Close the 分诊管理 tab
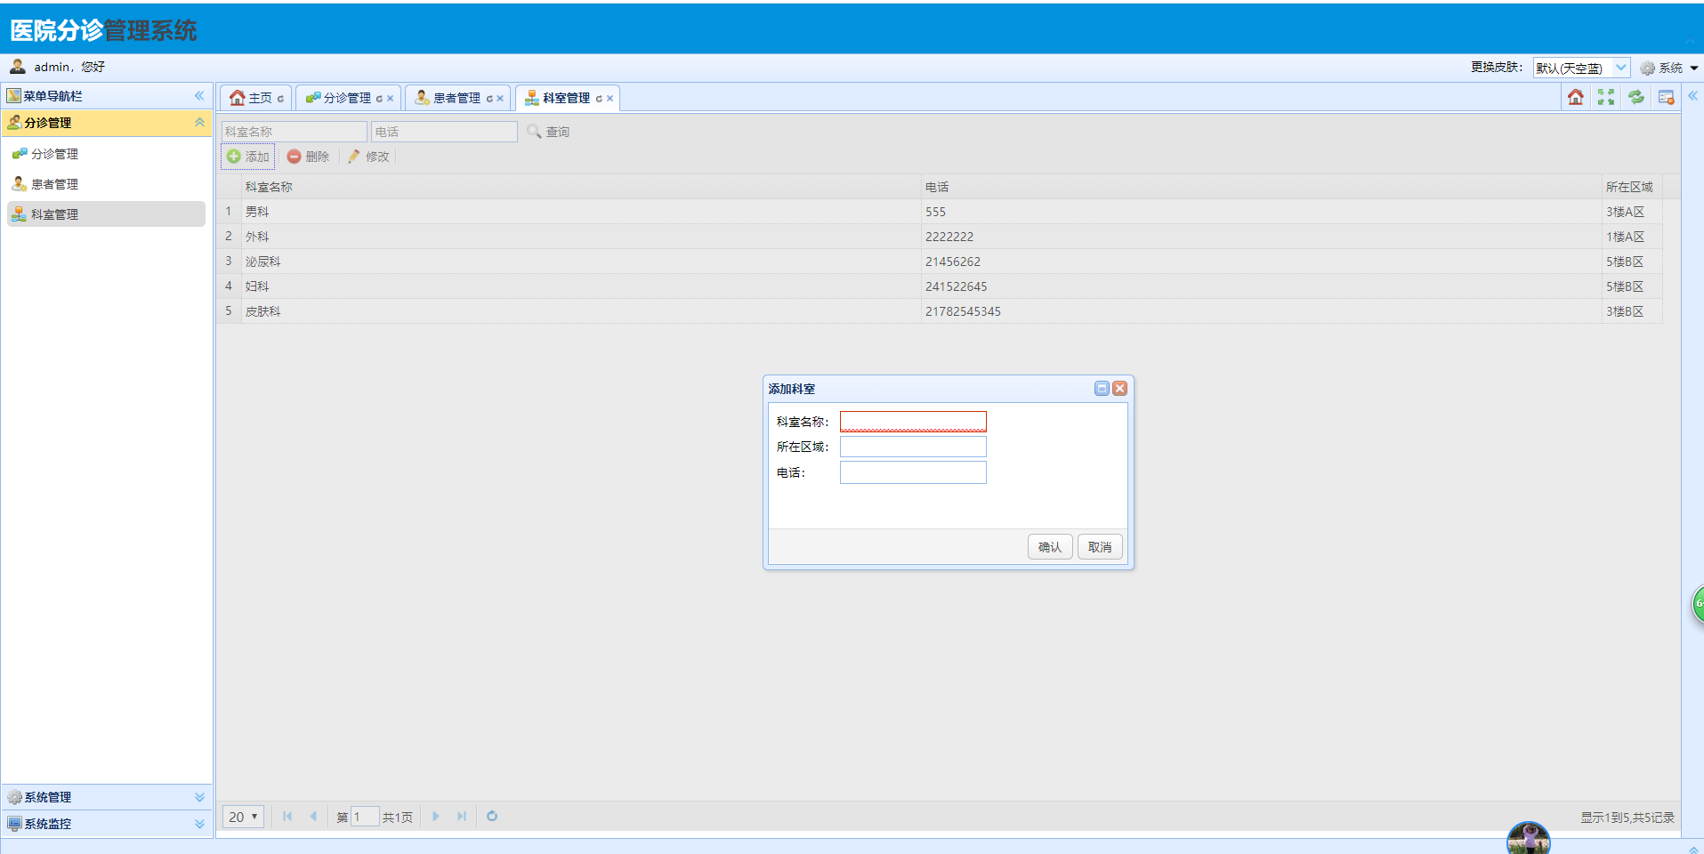This screenshot has width=1704, height=854. pyautogui.click(x=390, y=99)
